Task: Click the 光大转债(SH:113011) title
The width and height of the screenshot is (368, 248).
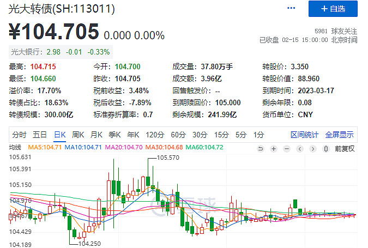Action: 62,9
